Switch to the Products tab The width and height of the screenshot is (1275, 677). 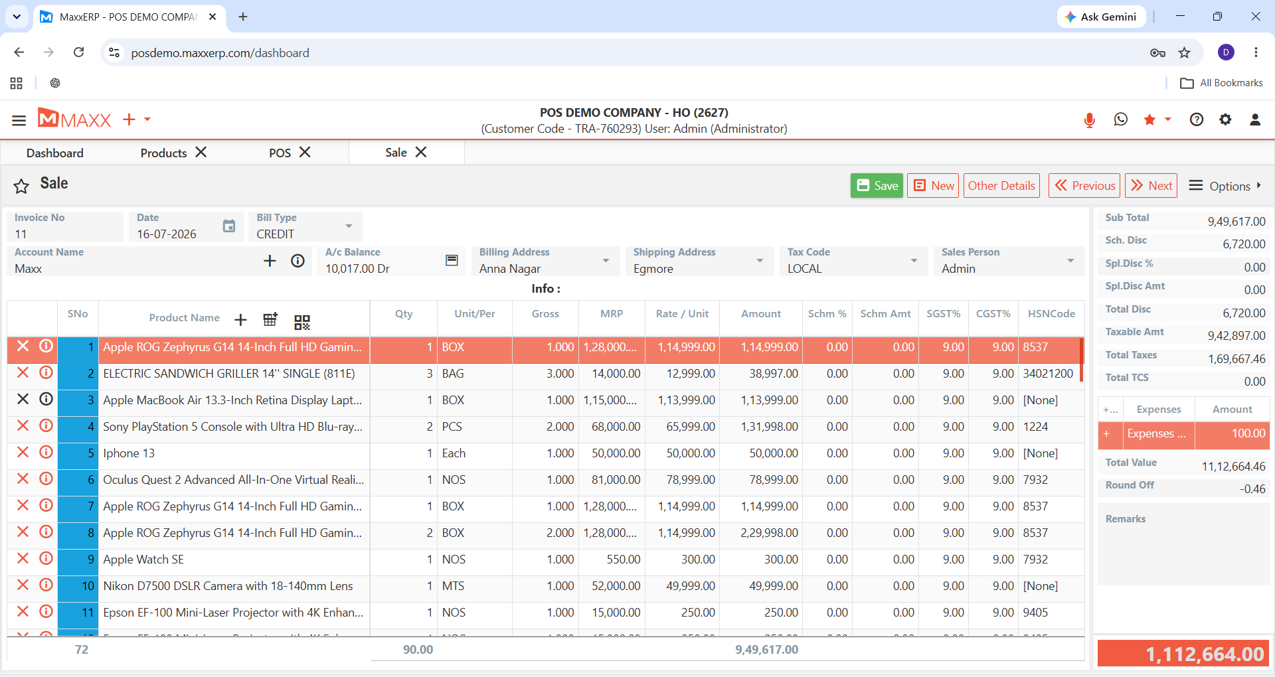tap(163, 153)
